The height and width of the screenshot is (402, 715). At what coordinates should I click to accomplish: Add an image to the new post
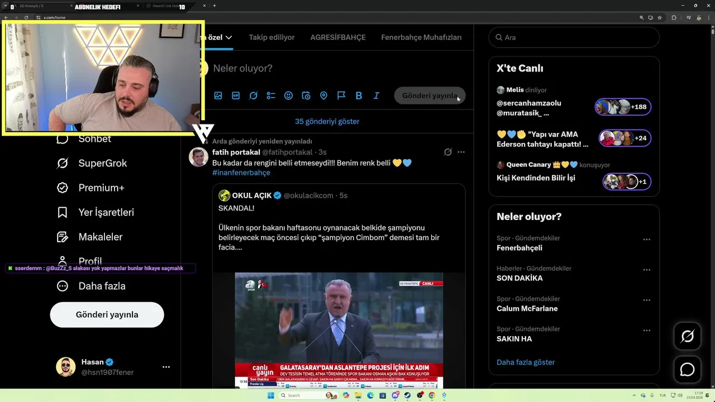click(x=218, y=95)
